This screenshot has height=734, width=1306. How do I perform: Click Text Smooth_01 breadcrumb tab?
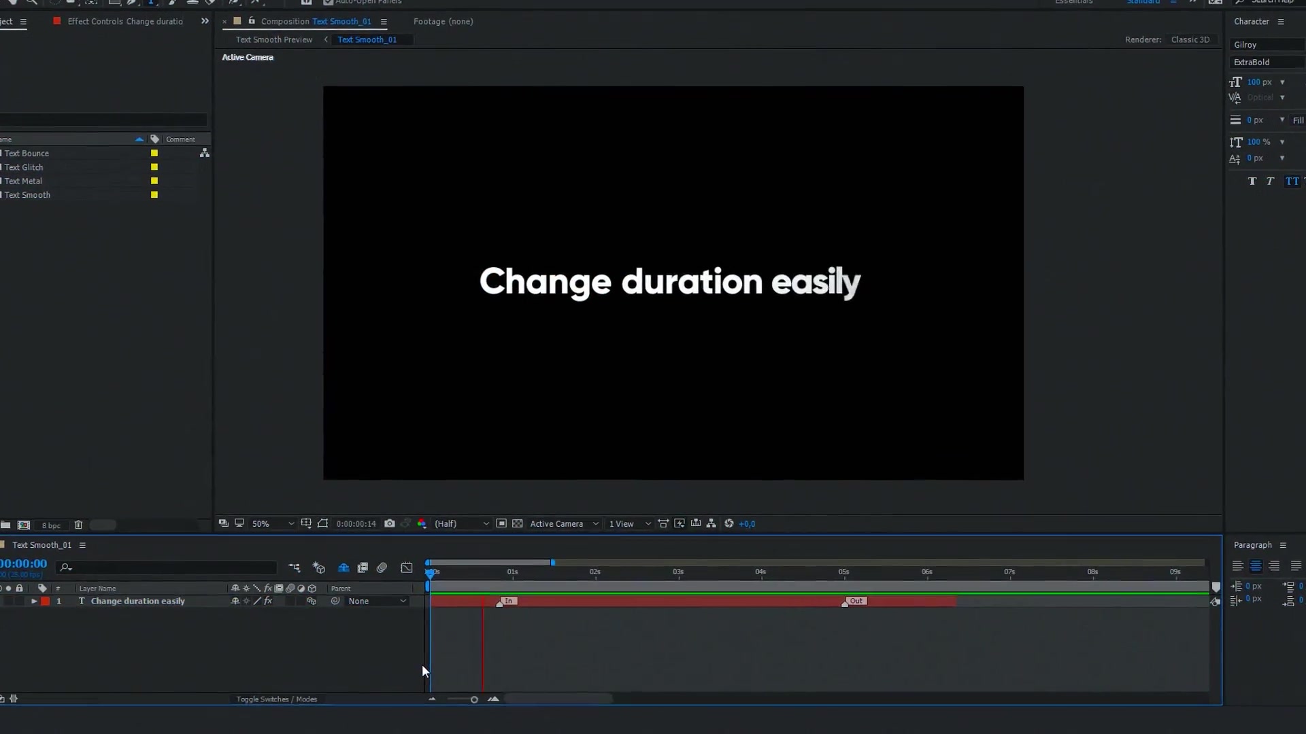[367, 40]
